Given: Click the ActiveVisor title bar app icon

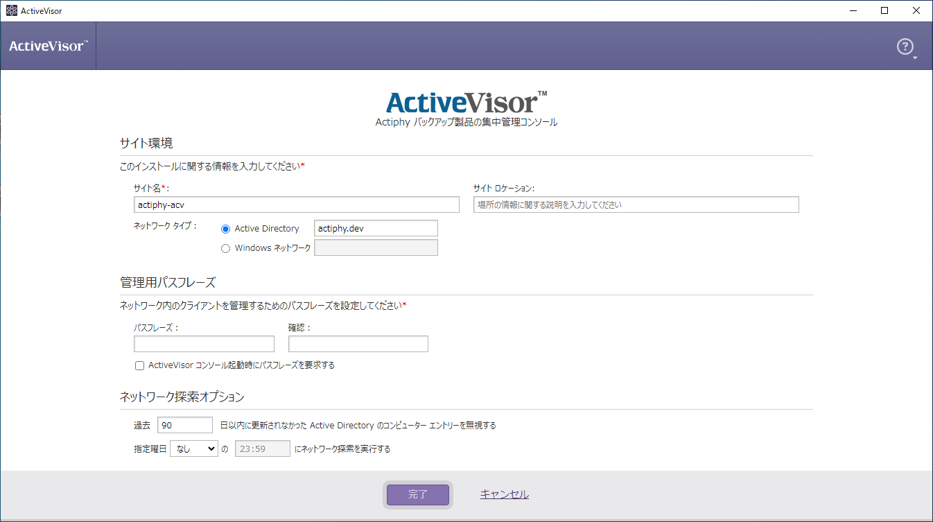Looking at the screenshot, I should [x=11, y=10].
